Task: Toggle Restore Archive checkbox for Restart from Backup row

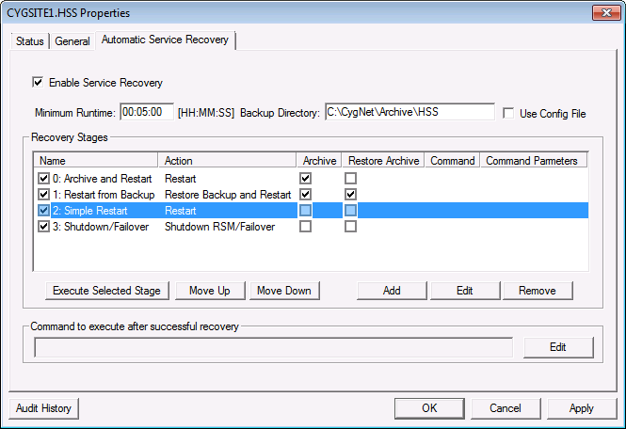Action: click(350, 195)
